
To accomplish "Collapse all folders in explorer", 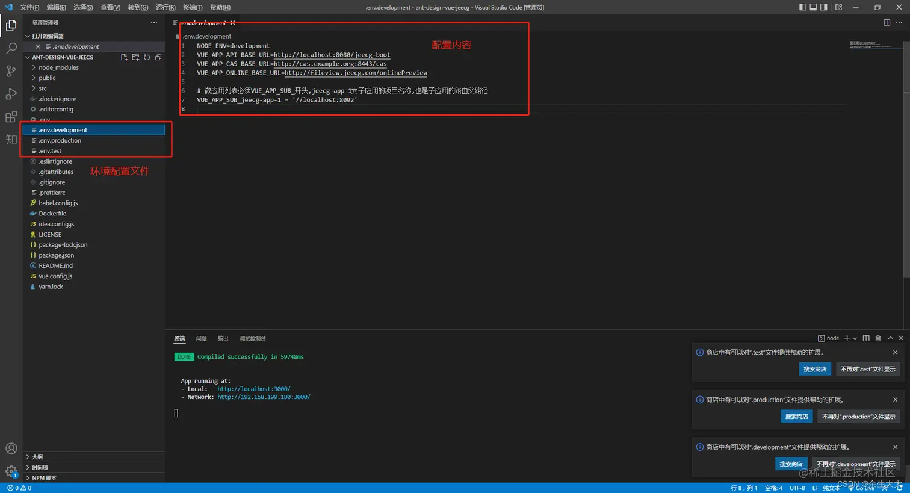I will tap(158, 57).
